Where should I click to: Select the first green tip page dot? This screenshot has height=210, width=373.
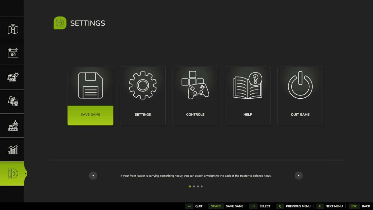[190, 186]
